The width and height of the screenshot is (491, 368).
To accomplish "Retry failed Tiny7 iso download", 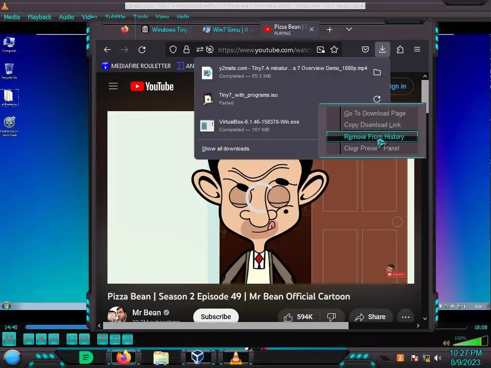I will click(x=377, y=99).
